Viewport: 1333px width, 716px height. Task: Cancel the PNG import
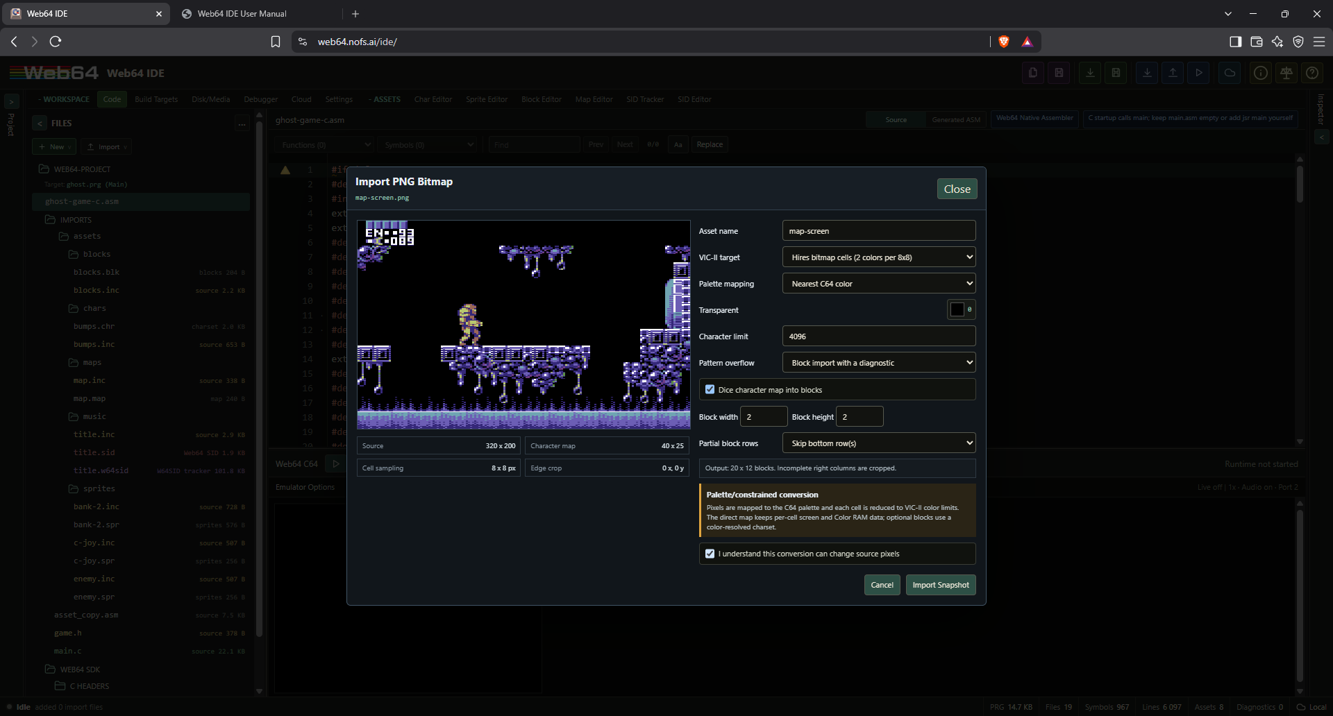[x=882, y=585]
